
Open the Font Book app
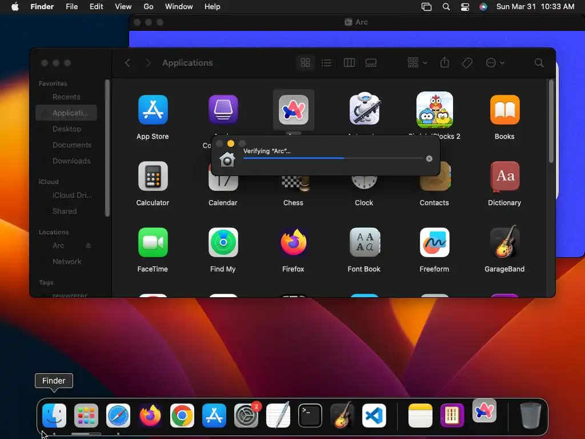pos(364,242)
